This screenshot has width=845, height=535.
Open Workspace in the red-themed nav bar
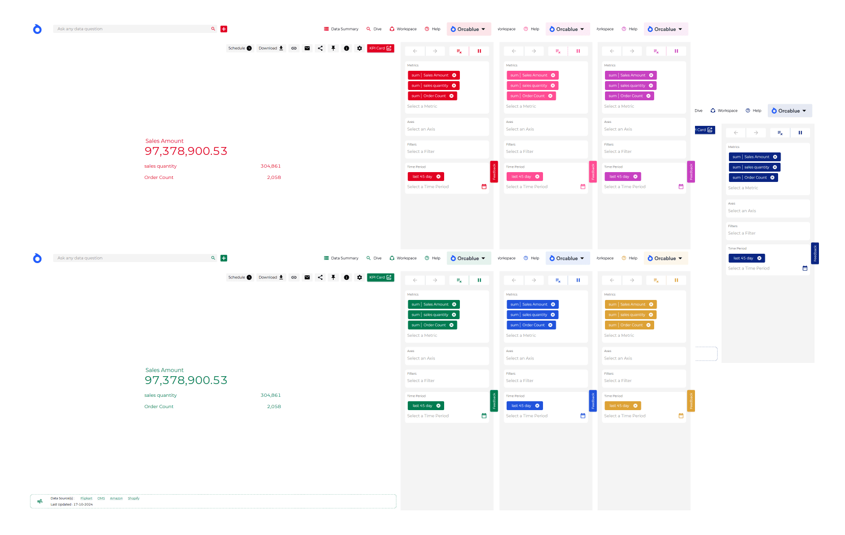(x=403, y=29)
